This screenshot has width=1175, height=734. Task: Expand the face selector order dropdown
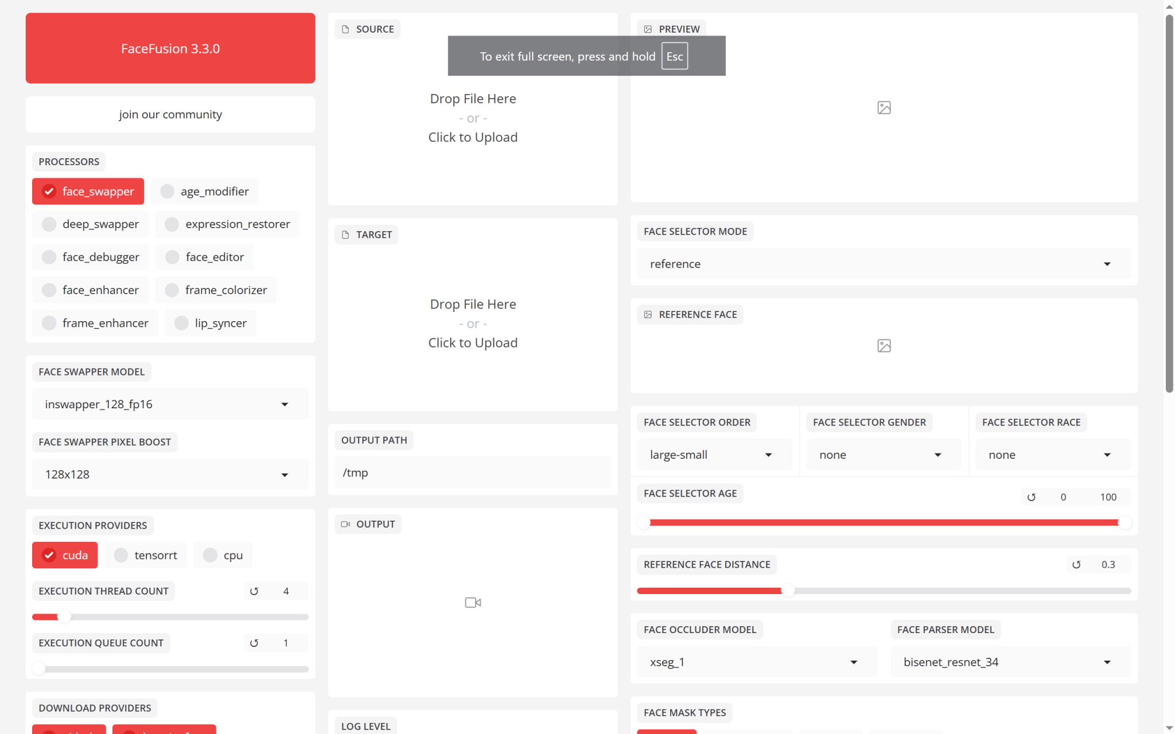pos(714,455)
